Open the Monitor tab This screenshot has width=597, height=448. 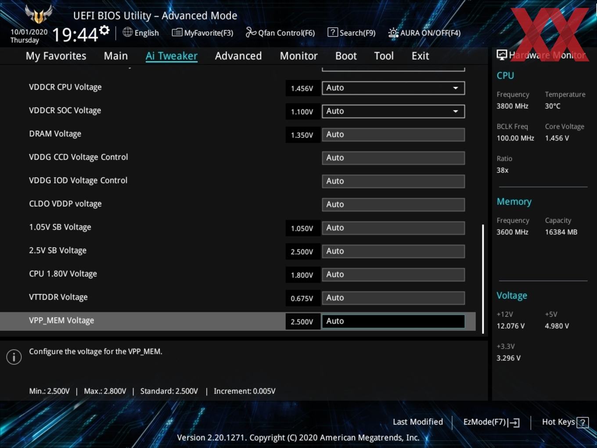(298, 56)
